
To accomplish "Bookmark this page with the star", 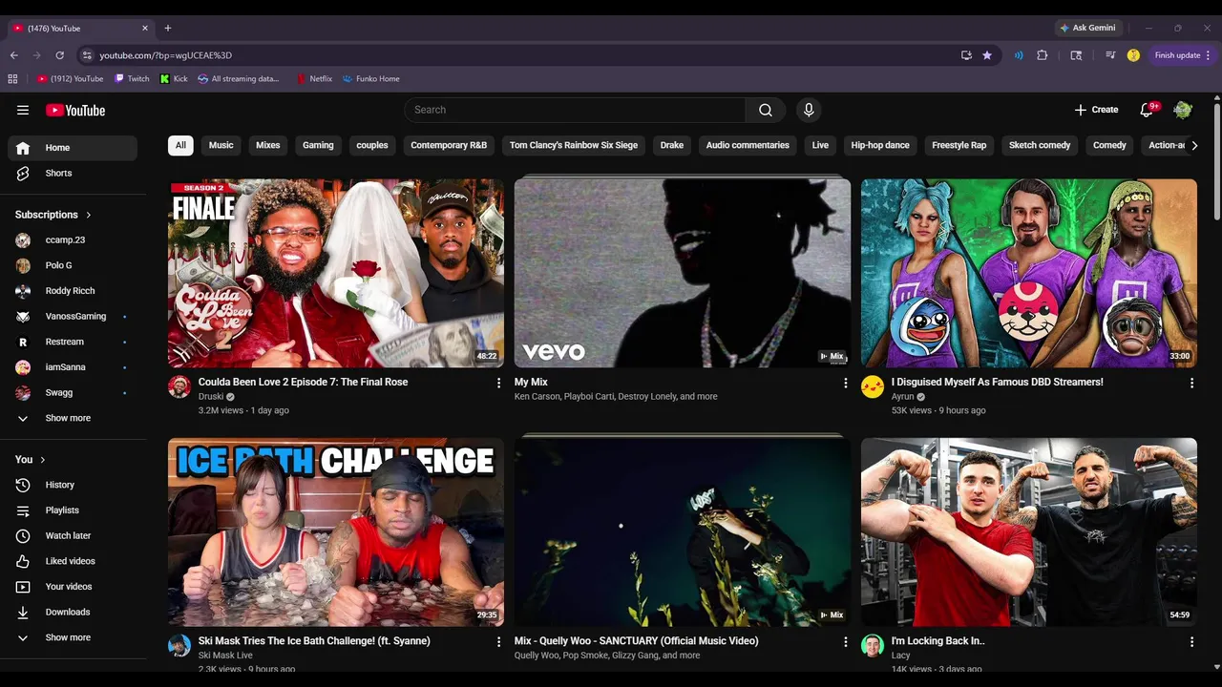I will click(987, 55).
